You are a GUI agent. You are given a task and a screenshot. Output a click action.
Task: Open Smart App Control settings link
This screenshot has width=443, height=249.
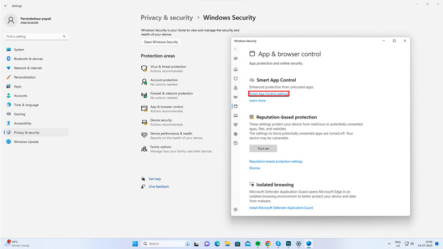tap(269, 94)
